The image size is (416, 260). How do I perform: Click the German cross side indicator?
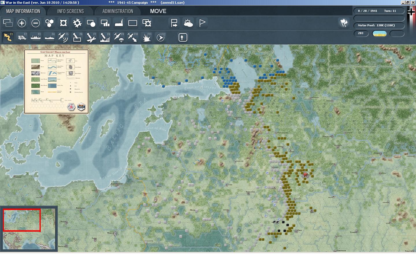pos(411,12)
